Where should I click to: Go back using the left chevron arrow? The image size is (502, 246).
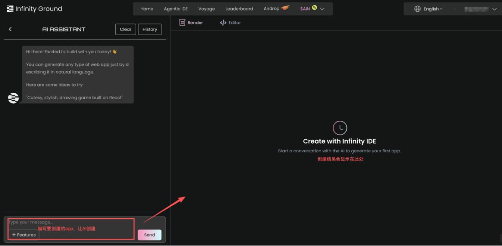point(10,29)
